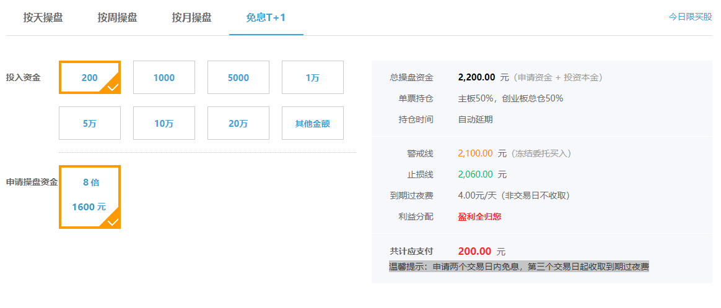Pick the 20万 investment amount
Viewport: 721px width, 308px height.
238,123
